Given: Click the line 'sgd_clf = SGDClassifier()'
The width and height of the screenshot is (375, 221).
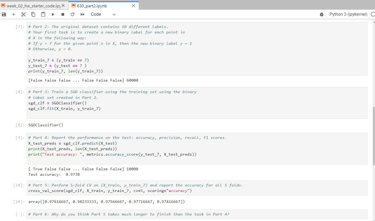Looking at the screenshot, I should pos(57,103).
